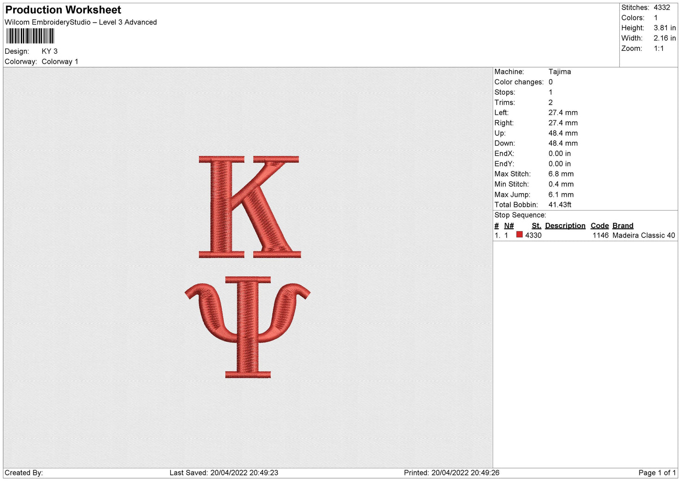Click the 'Code' column header

pyautogui.click(x=599, y=226)
